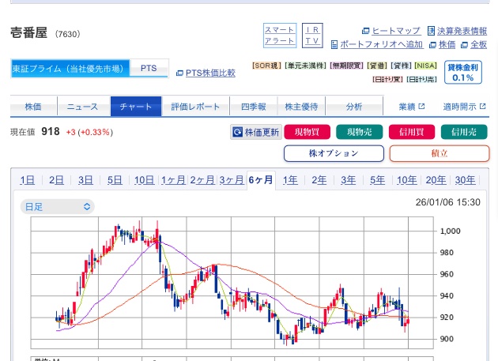Open 四季報 tab
This screenshot has width=498, height=361.
pyautogui.click(x=254, y=107)
